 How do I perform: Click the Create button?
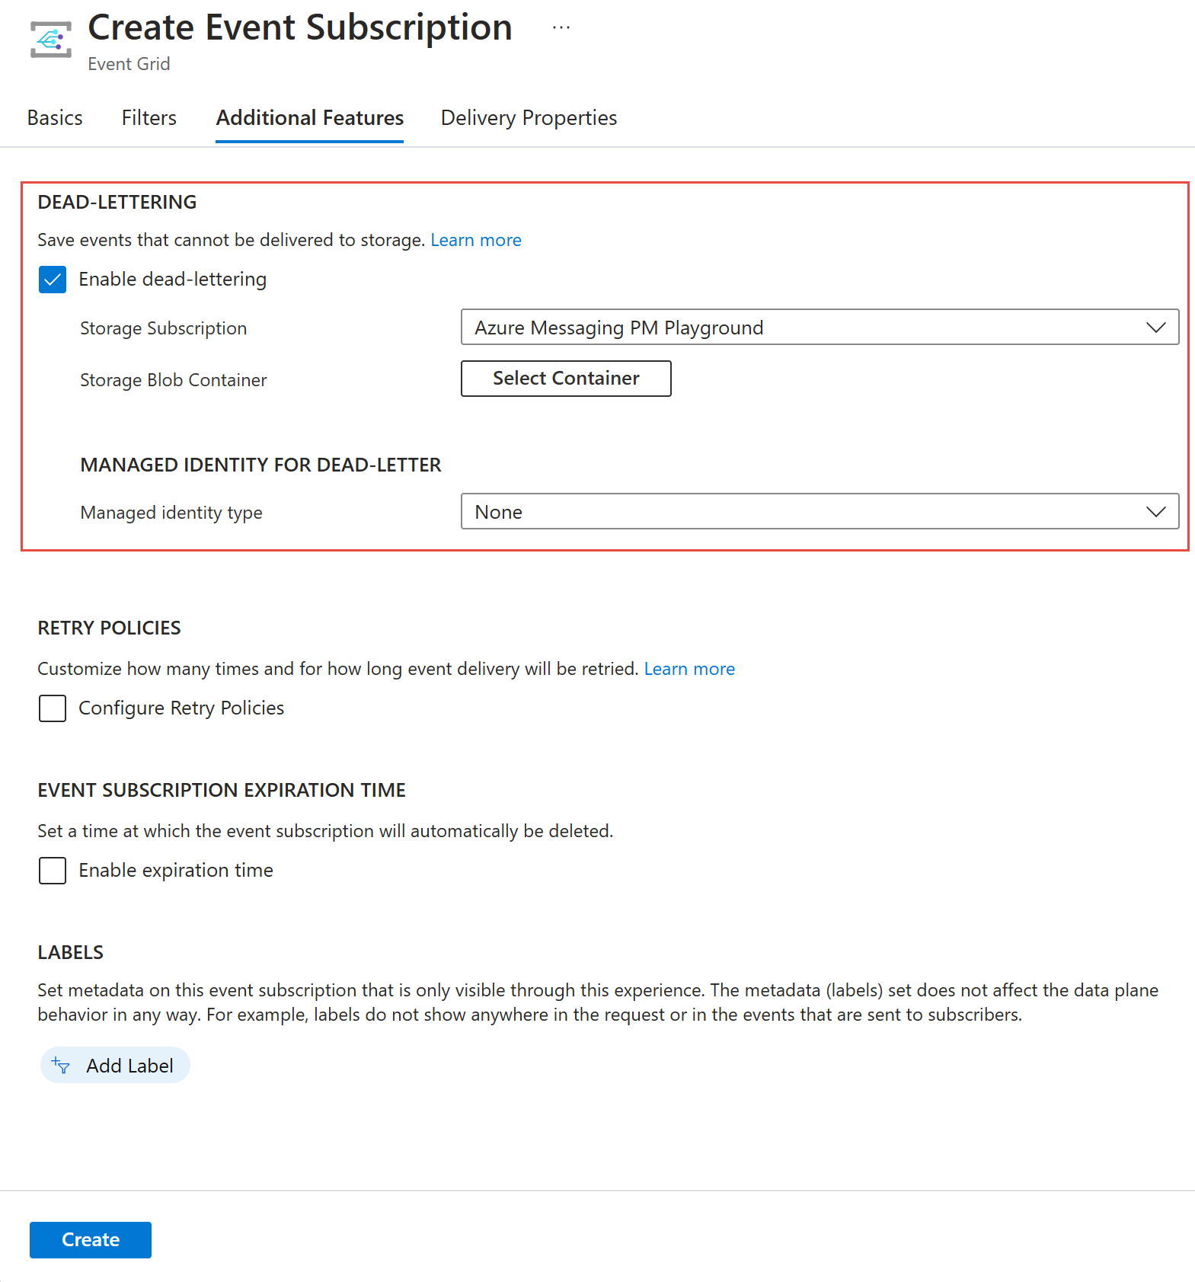(91, 1240)
